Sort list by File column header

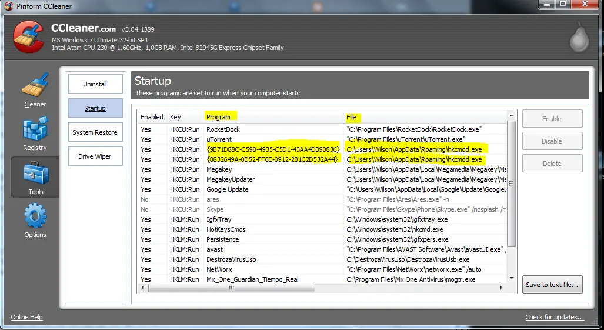pos(426,117)
